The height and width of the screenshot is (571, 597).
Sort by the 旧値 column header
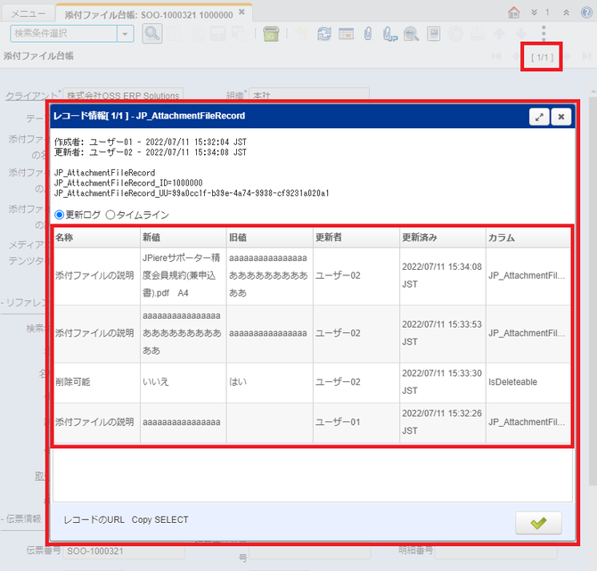(270, 238)
